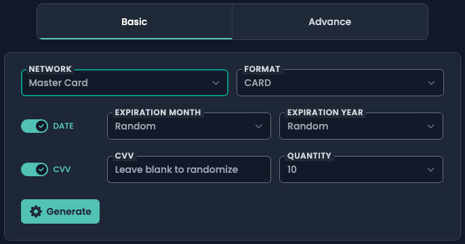Open the Network dropdown showing Master Card

125,83
